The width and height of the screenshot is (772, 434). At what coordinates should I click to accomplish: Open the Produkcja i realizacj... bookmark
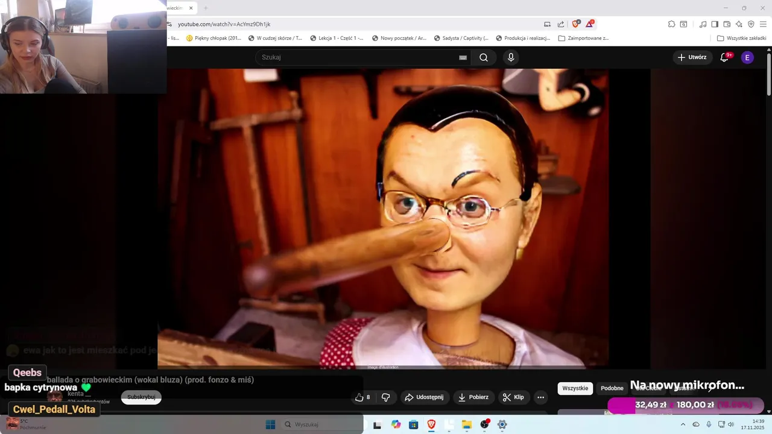524,38
